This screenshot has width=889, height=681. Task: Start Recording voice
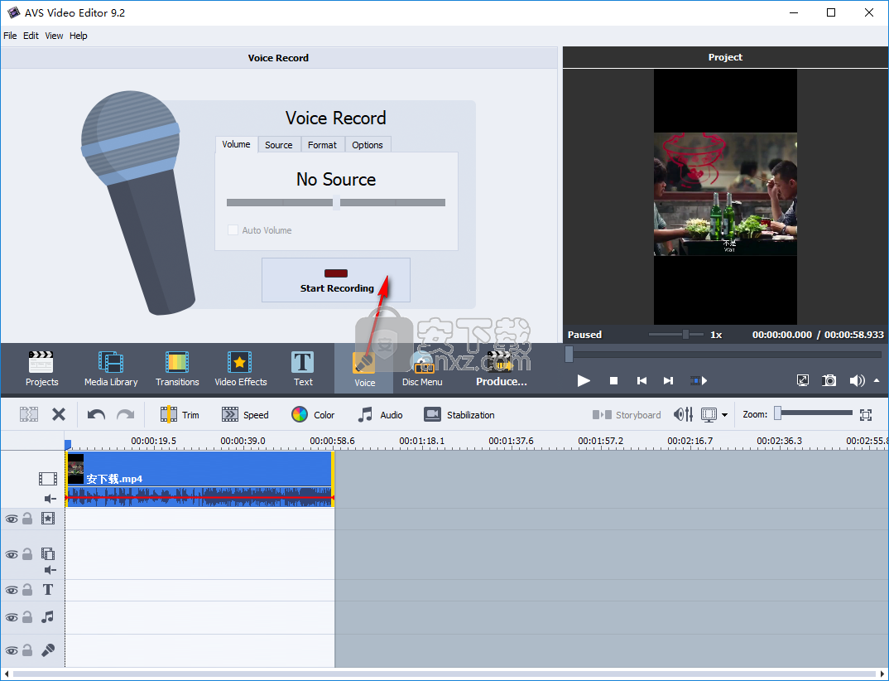point(335,280)
